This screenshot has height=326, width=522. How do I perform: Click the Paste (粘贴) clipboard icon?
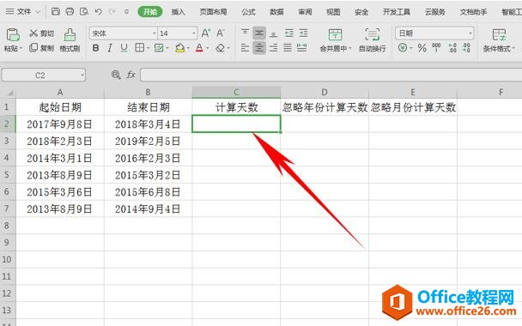(13, 35)
